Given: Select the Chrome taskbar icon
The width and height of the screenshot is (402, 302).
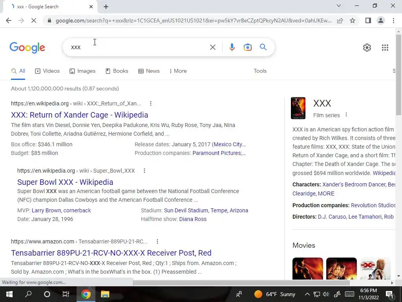Looking at the screenshot, I should tap(86, 294).
